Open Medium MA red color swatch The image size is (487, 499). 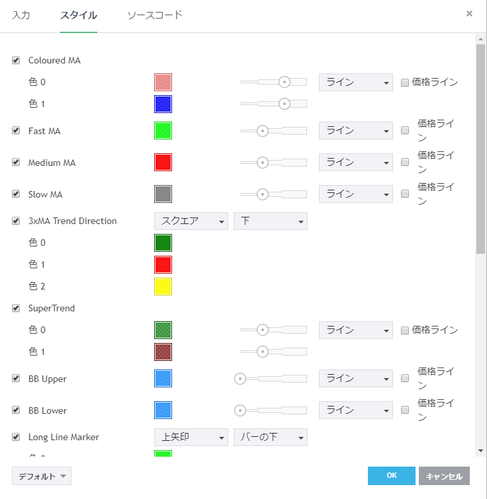click(x=163, y=163)
